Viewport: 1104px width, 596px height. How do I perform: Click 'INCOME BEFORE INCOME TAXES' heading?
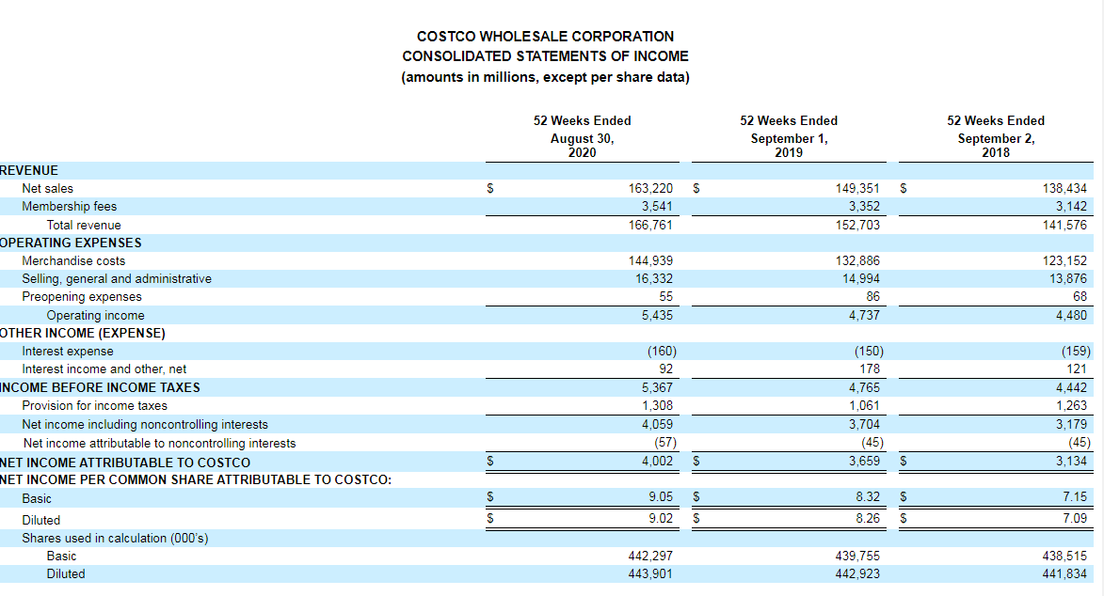[100, 387]
